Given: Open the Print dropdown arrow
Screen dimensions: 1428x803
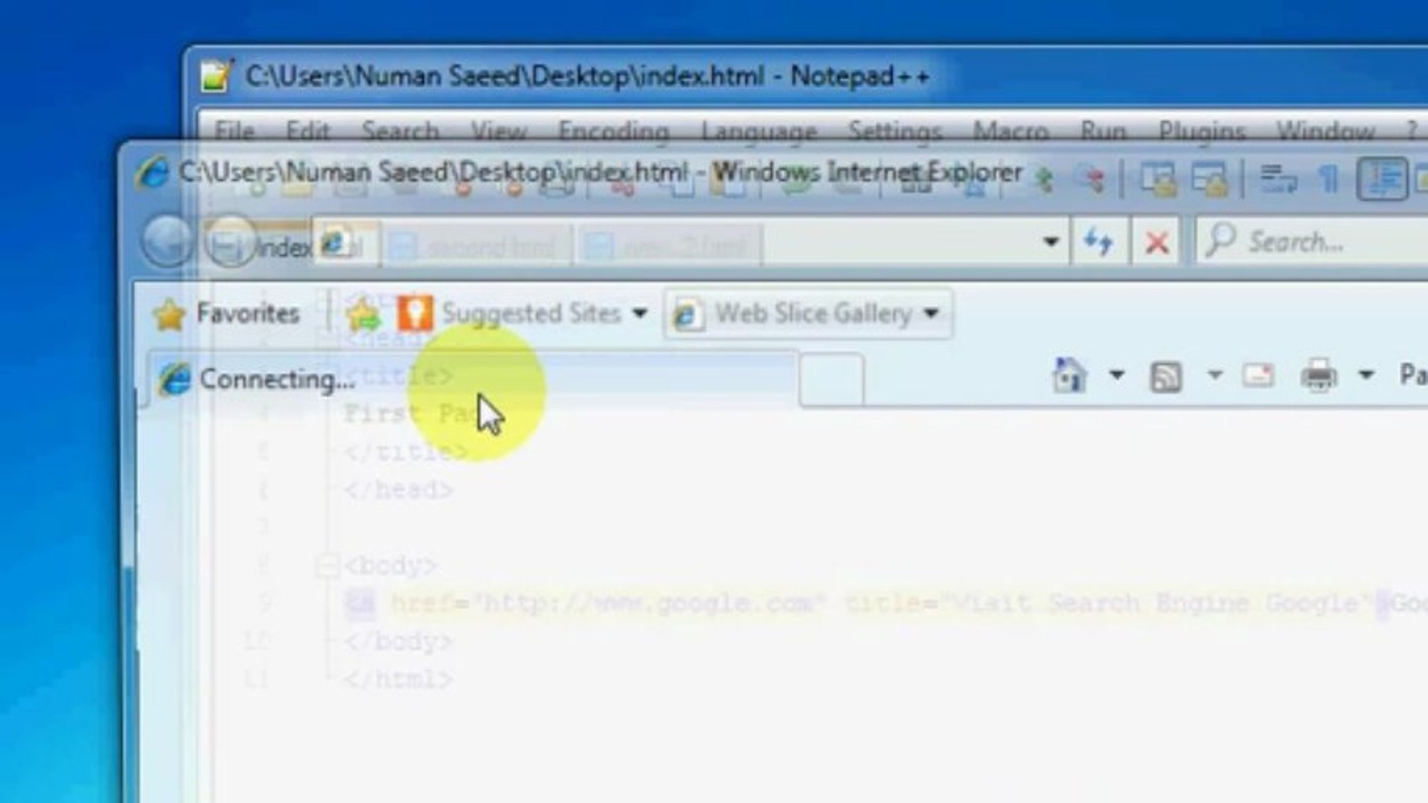Looking at the screenshot, I should pyautogui.click(x=1366, y=375).
